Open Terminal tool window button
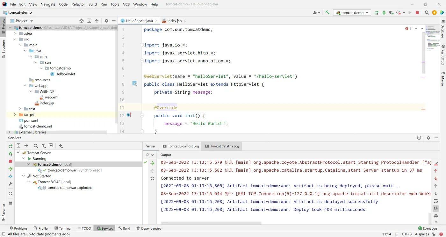 click(63, 228)
